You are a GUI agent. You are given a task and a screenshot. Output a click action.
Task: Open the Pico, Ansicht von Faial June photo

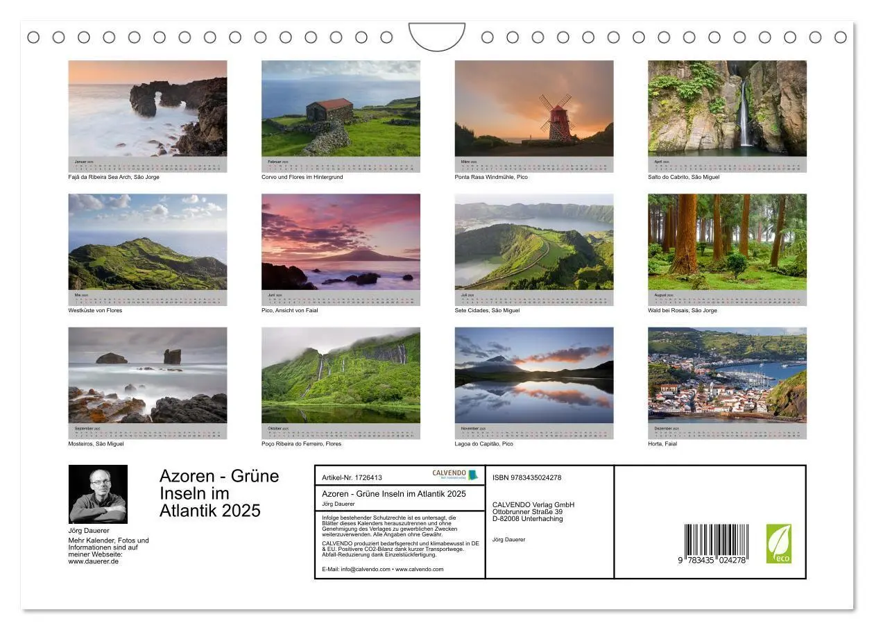341,241
